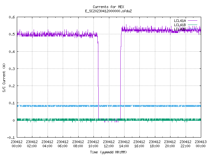Click the y-axis tick value 0.2
The height and width of the screenshot is (155, 207).
point(12,86)
